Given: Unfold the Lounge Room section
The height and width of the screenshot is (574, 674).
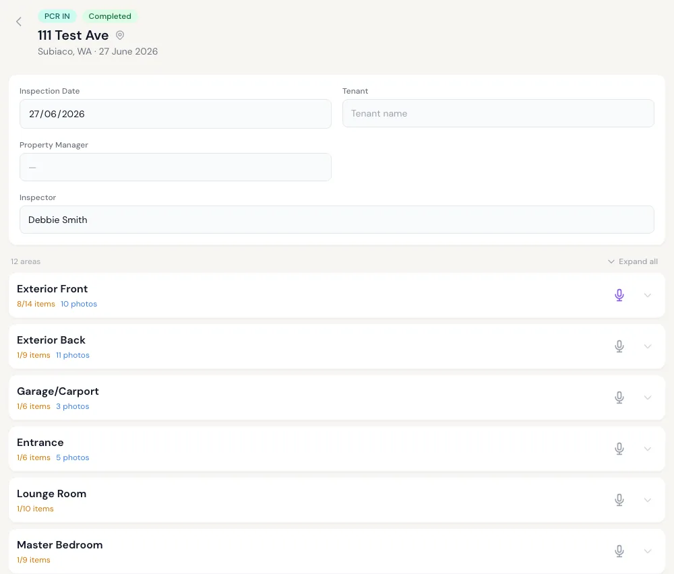Looking at the screenshot, I should pyautogui.click(x=647, y=500).
